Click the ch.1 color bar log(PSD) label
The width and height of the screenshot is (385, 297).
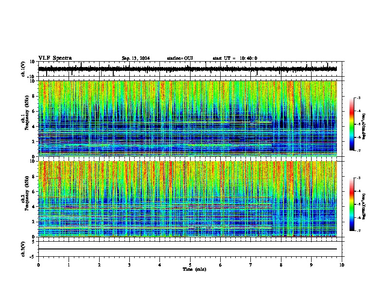tap(364, 127)
